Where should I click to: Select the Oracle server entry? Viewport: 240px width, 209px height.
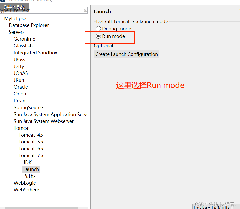[x=21, y=87]
